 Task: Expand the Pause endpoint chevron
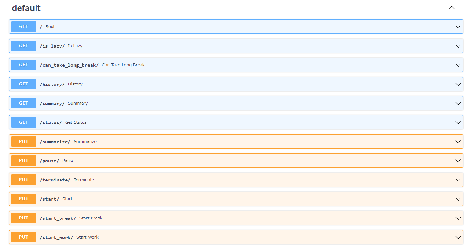tap(458, 161)
